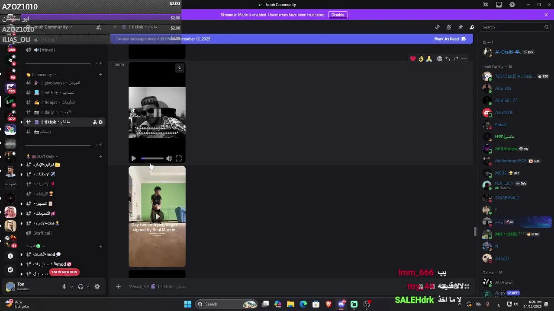This screenshot has height=311, width=554.
Task: Click the search magnifier icon in Discord
Action: coord(546,27)
